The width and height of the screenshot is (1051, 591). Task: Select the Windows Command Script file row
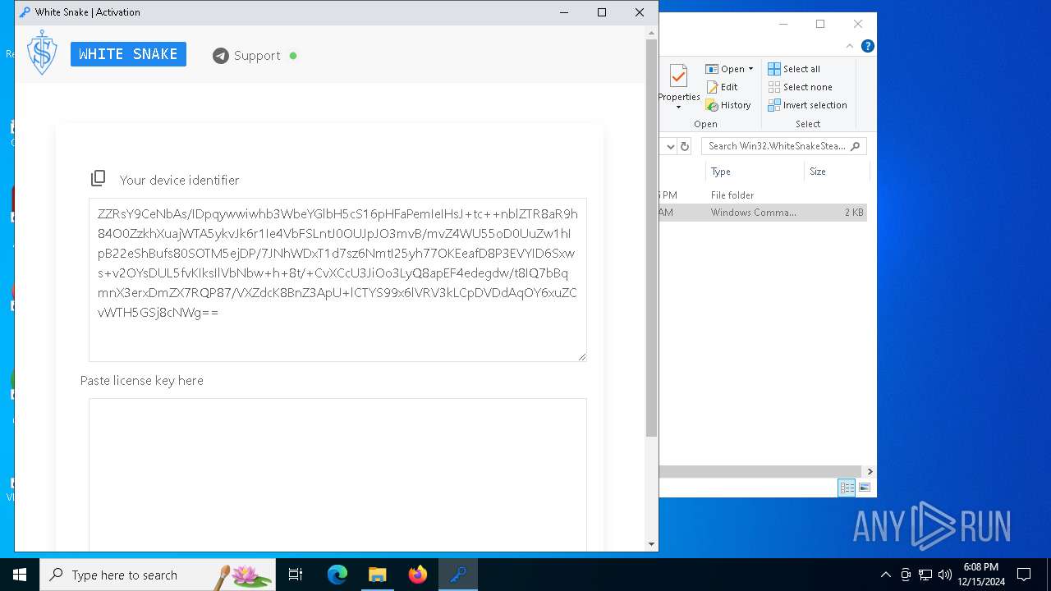pos(762,213)
